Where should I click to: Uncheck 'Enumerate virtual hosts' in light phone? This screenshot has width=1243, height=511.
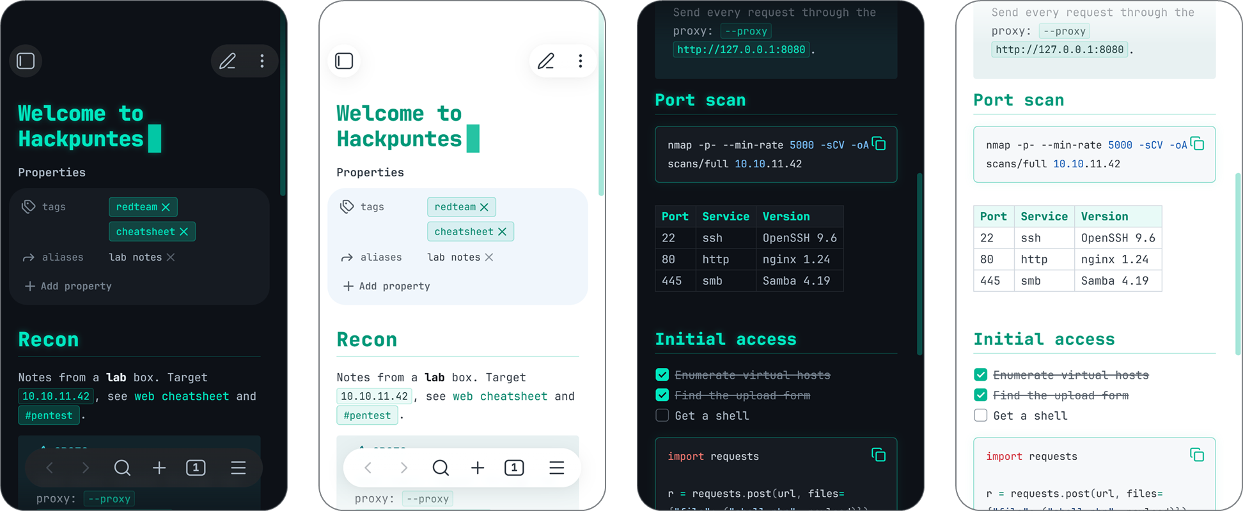click(981, 374)
